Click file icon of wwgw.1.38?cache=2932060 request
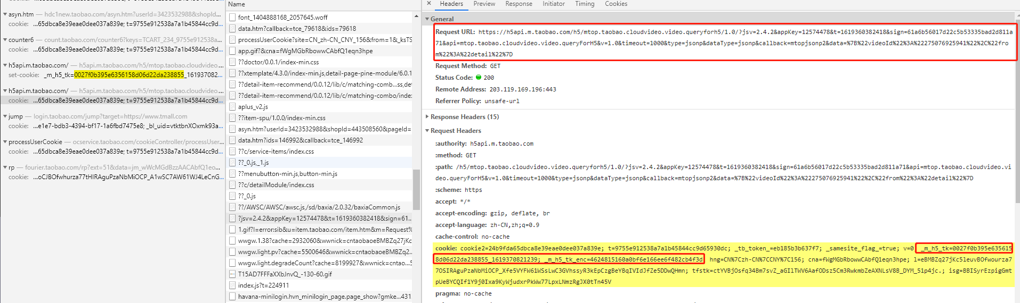Viewport: 1020px width, 303px height. pos(232,241)
